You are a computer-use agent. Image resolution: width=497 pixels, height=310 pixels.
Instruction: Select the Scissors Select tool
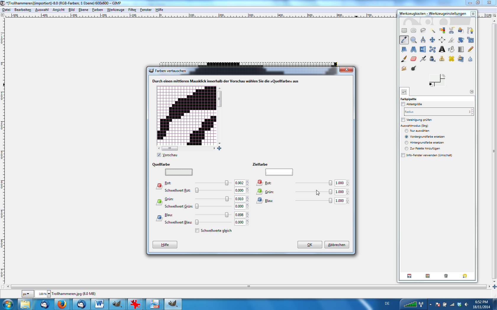point(451,30)
